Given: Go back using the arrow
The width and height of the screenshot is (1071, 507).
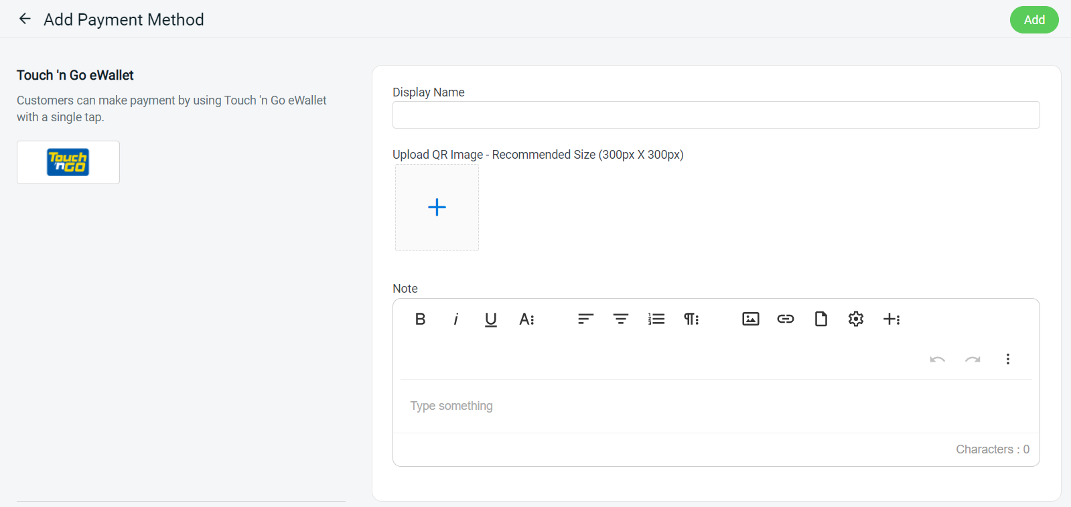Looking at the screenshot, I should point(25,19).
